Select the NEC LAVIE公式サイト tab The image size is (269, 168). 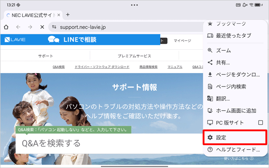pyautogui.click(x=33, y=15)
